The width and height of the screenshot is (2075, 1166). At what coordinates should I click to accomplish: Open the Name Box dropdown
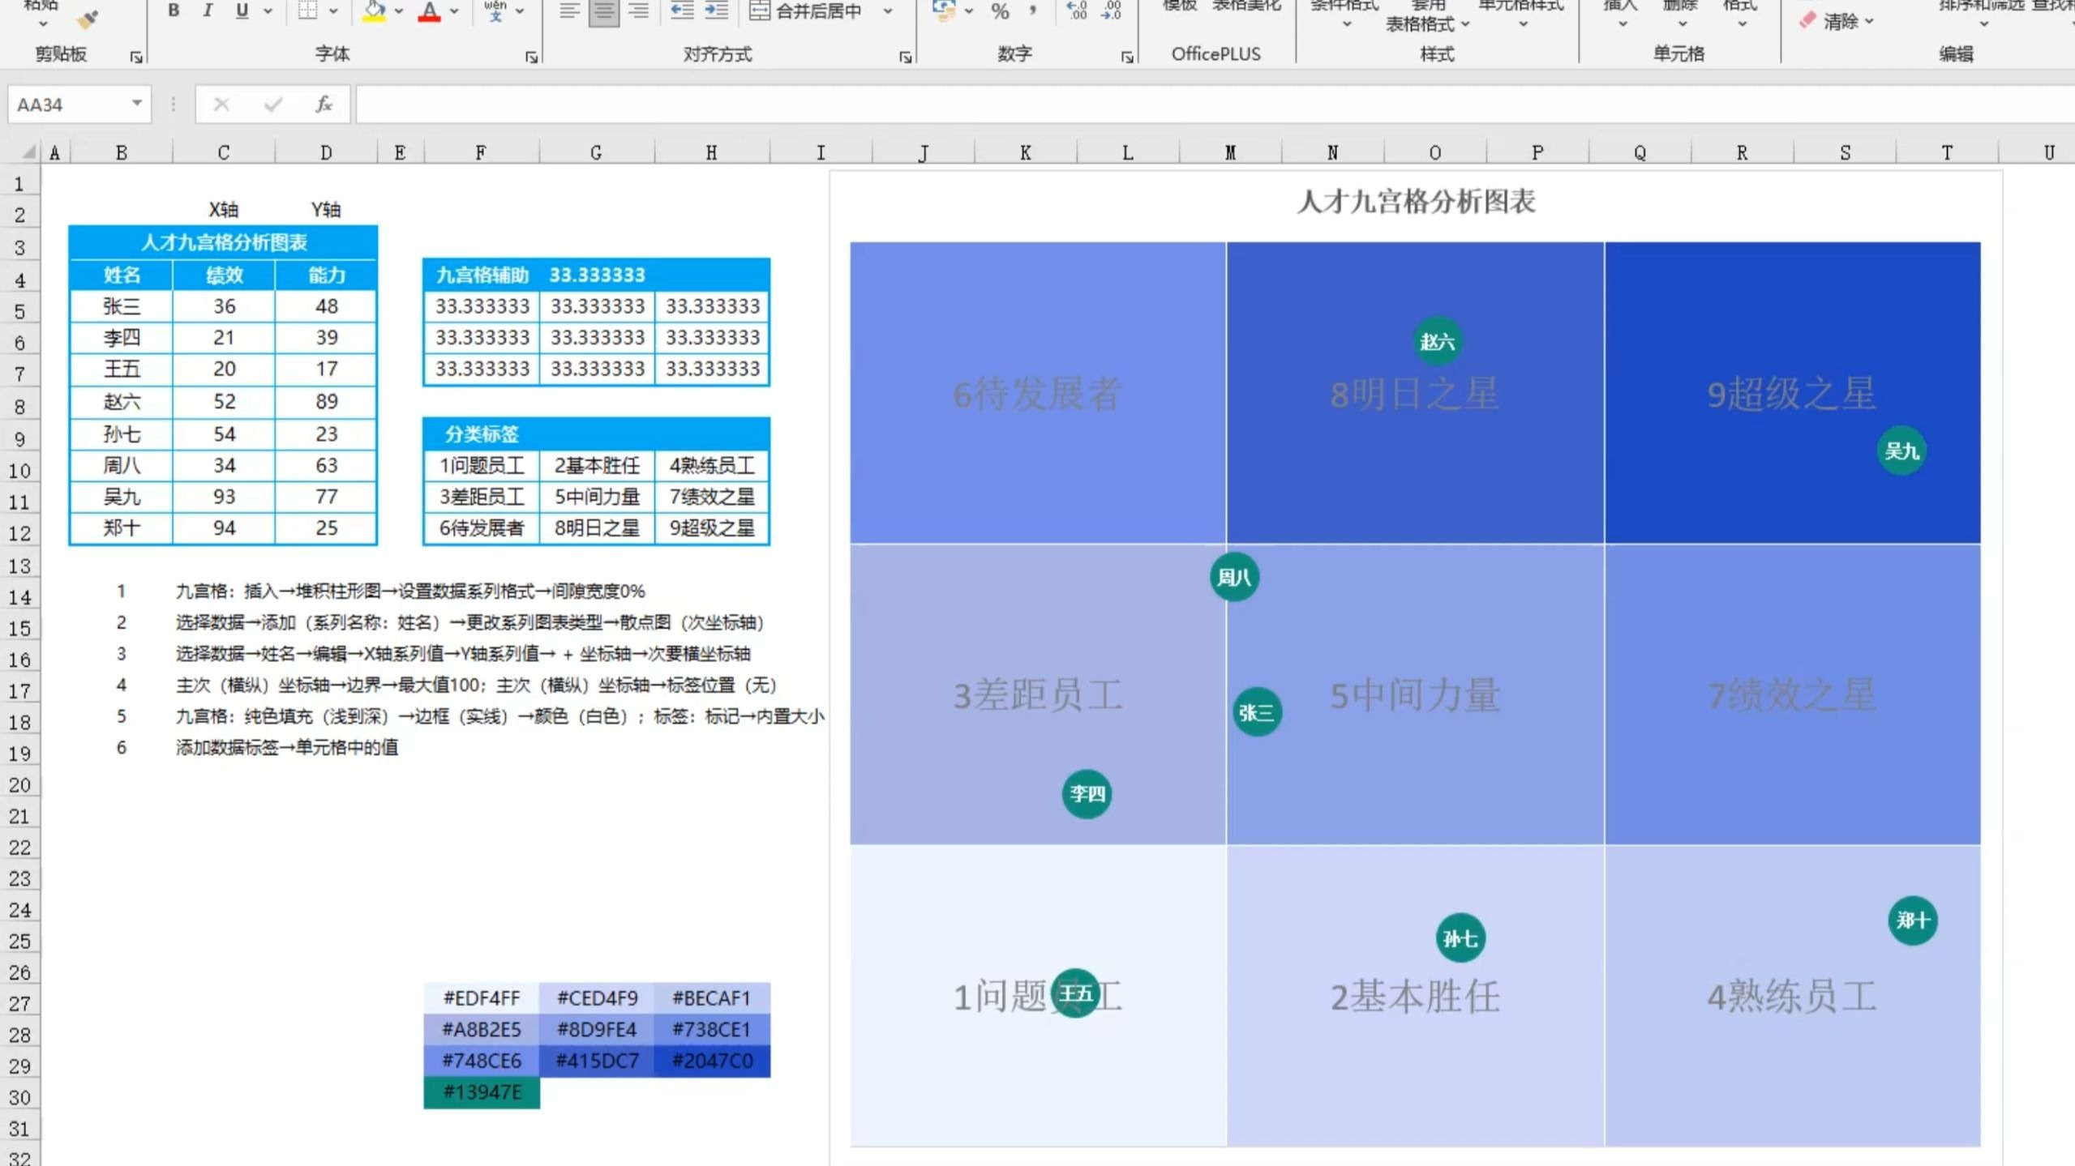coord(136,105)
